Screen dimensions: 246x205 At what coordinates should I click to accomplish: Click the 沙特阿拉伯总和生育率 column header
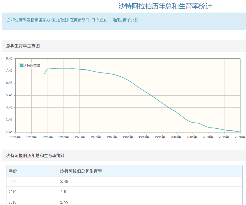(x=81, y=171)
